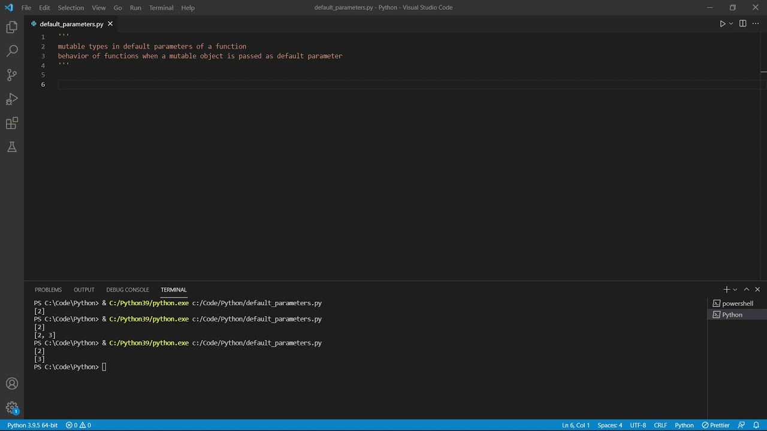The width and height of the screenshot is (767, 431).
Task: Open the Extensions view
Action: pyautogui.click(x=12, y=123)
